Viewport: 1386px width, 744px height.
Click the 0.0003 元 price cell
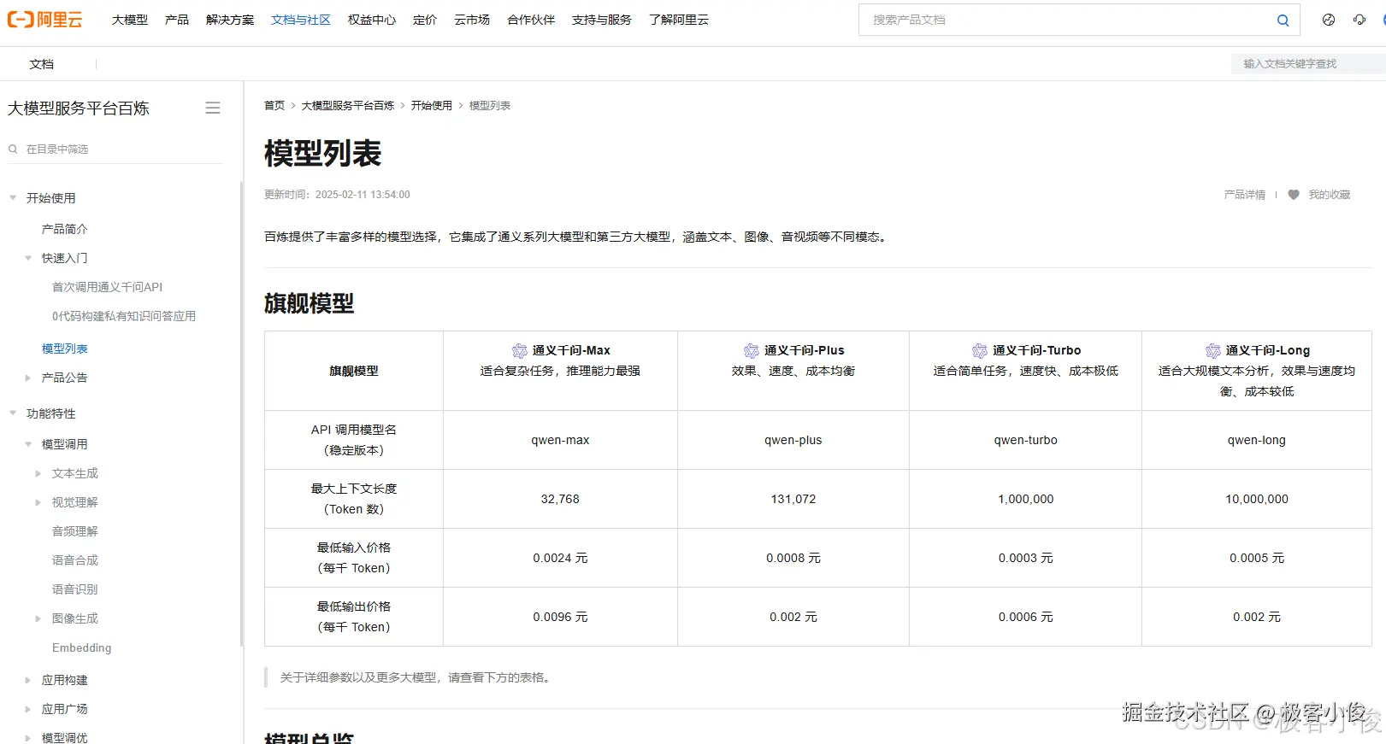click(1025, 558)
